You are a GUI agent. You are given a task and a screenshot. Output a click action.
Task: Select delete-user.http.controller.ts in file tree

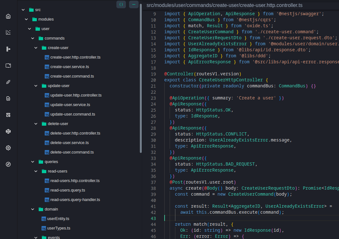click(75, 133)
